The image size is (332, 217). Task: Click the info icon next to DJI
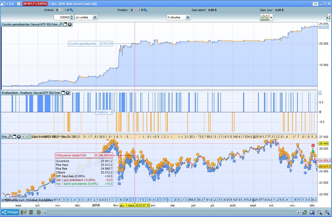coord(18,4)
